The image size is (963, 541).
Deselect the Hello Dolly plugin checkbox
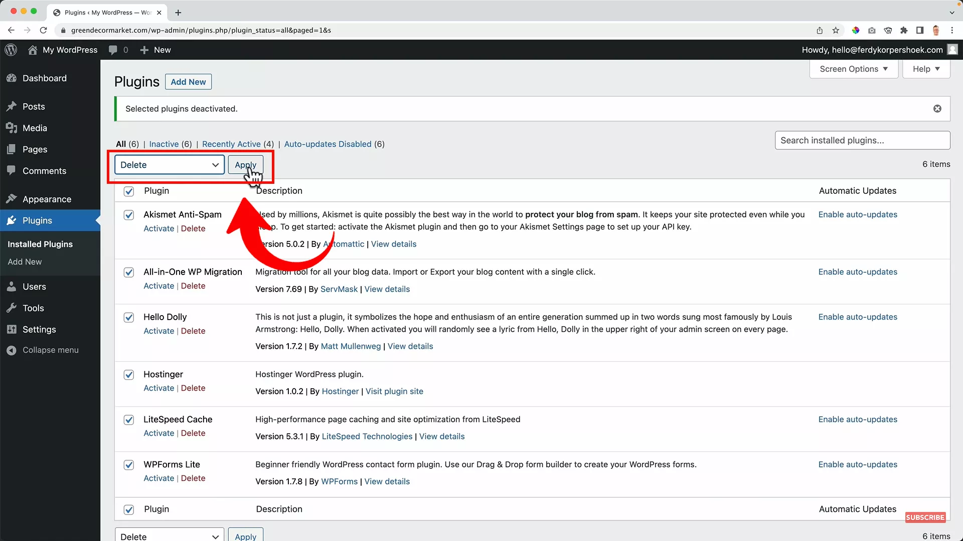[129, 317]
